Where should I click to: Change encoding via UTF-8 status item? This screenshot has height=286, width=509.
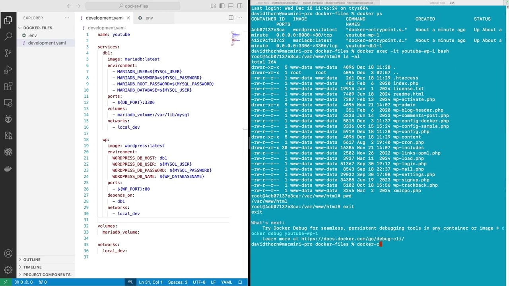199,282
